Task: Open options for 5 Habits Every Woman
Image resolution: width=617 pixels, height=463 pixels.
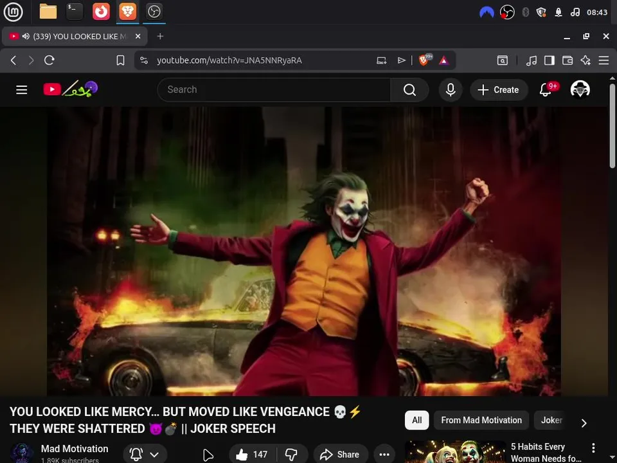Action: (593, 448)
